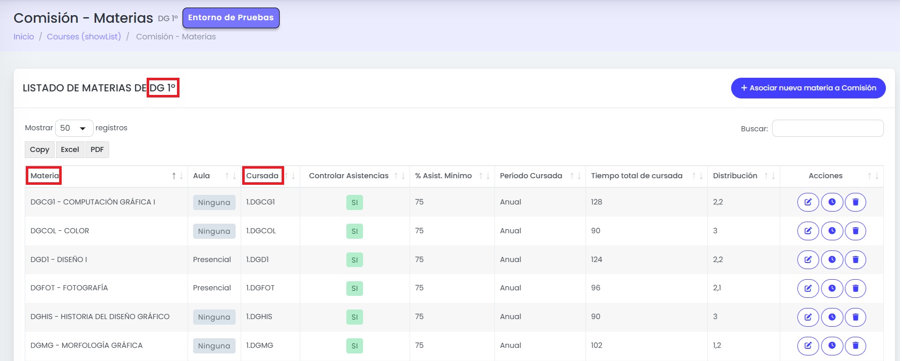
Task: Open clock icon for DGCOL - COLOR
Action: click(832, 231)
